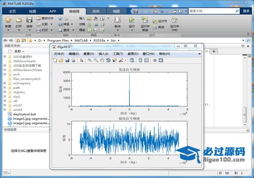The width and height of the screenshot is (254, 178).
Task: Click the editor add tab plus button
Action: (214, 51)
